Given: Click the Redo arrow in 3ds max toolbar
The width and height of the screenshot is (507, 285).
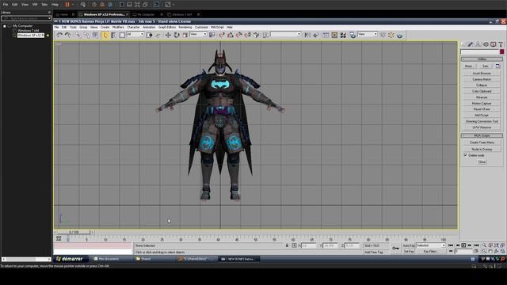Looking at the screenshot, I should point(67,35).
